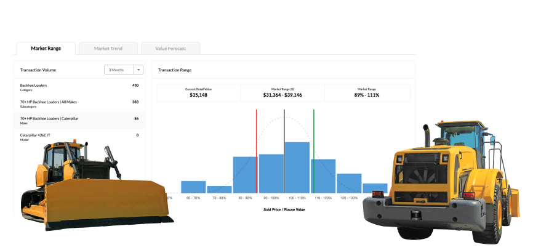Switch to the Market Trend tab

[x=108, y=48]
